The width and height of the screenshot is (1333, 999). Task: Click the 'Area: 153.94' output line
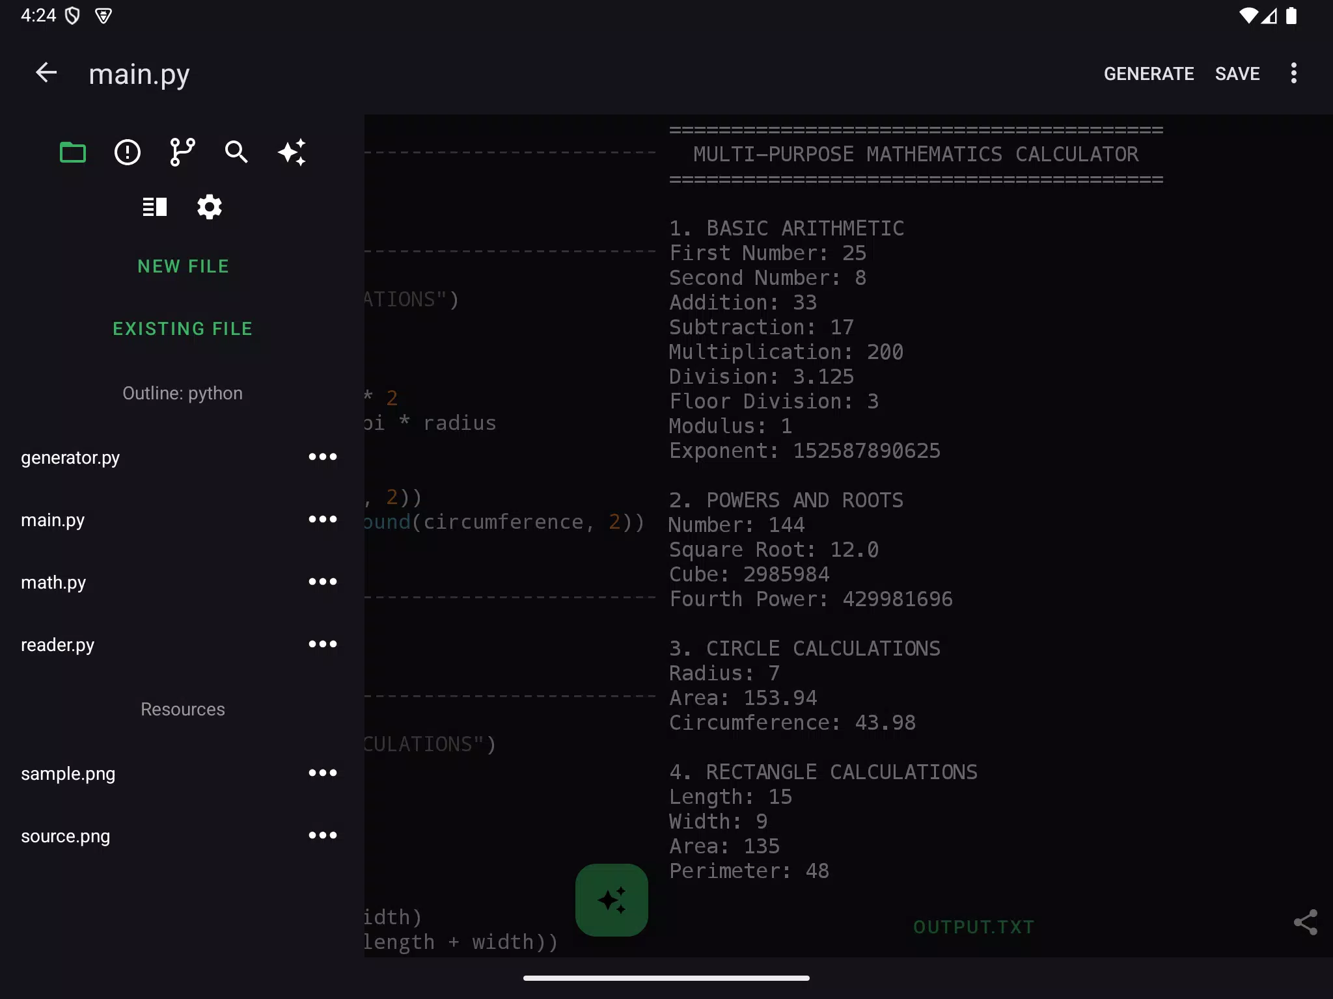pos(743,698)
